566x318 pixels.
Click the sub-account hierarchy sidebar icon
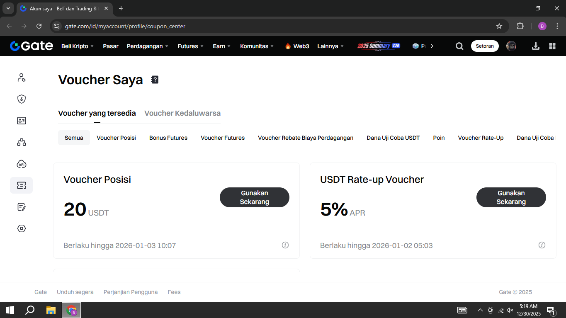22,142
